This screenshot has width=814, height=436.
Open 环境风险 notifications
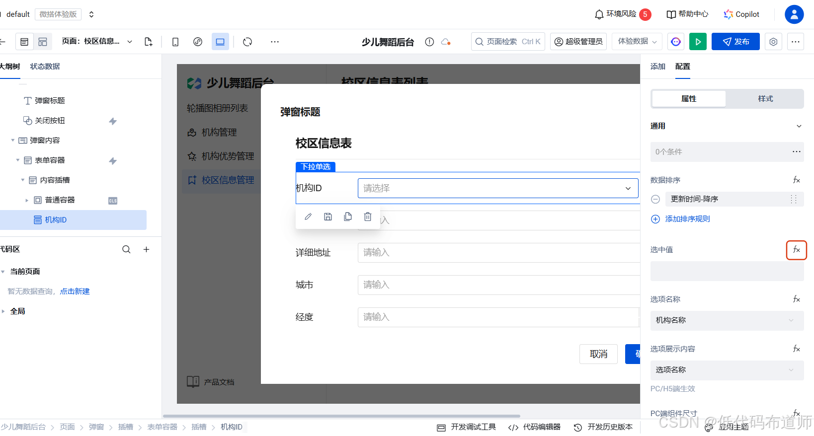[623, 14]
